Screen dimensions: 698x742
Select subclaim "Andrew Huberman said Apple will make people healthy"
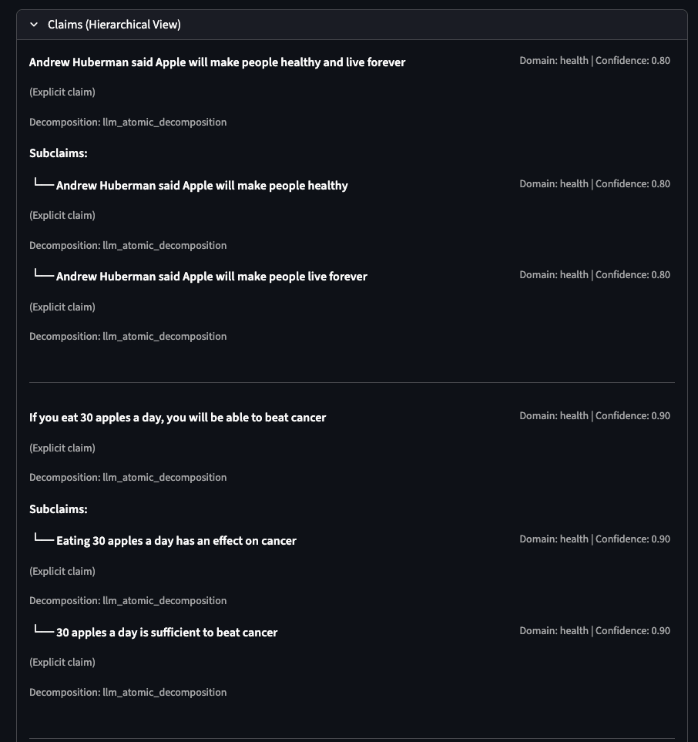[x=202, y=186]
